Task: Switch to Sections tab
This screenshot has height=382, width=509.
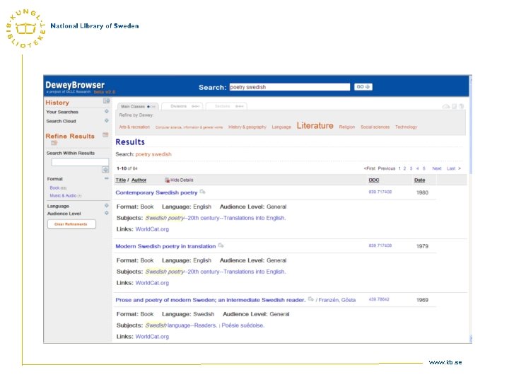Action: click(x=226, y=107)
